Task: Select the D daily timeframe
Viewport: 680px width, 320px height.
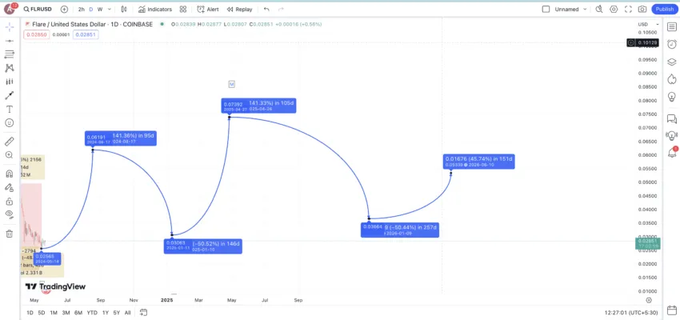Action: [x=91, y=9]
